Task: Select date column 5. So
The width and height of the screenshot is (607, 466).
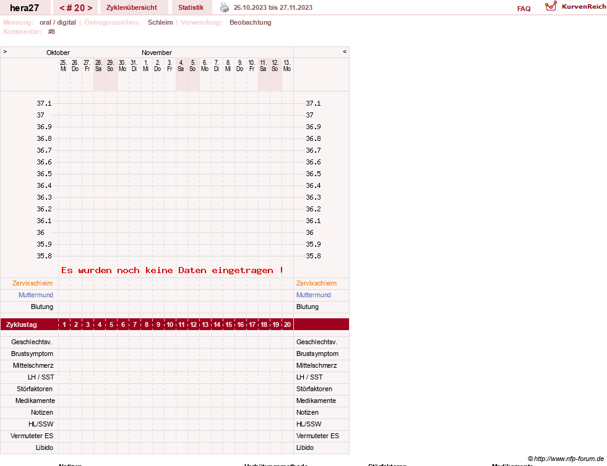Action: click(192, 66)
